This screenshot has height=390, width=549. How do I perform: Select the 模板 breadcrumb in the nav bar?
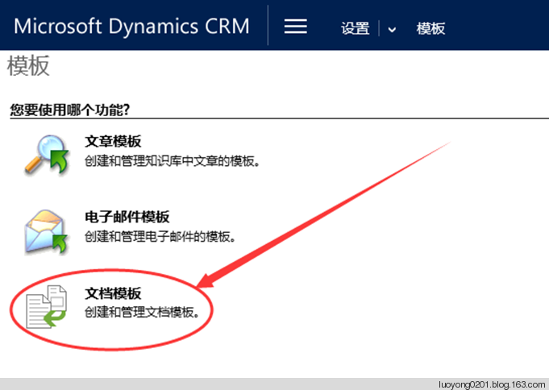[x=430, y=28]
